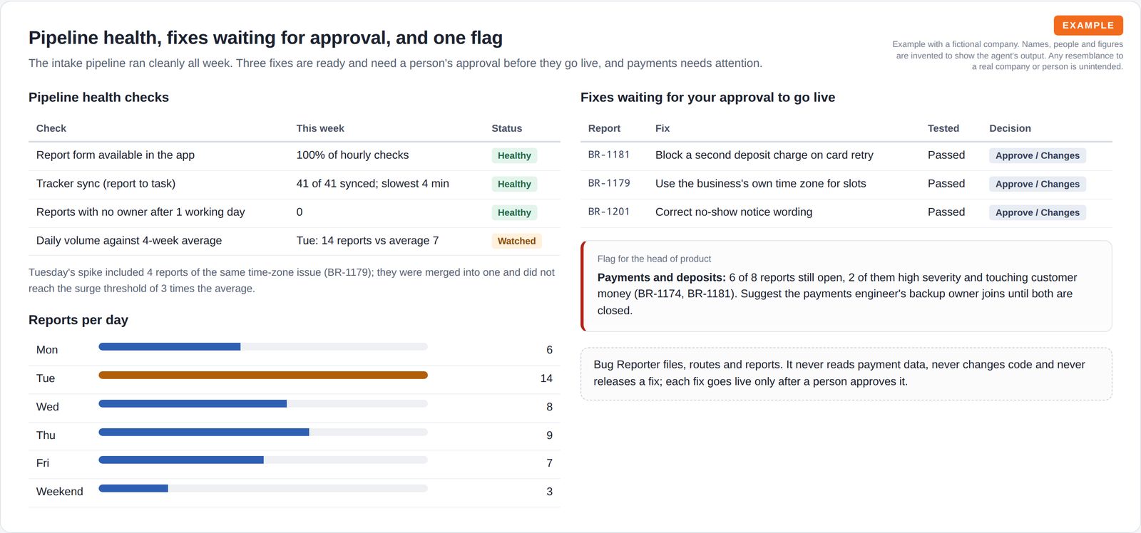Click the Thursday count value 9
The width and height of the screenshot is (1141, 533).
tap(549, 435)
